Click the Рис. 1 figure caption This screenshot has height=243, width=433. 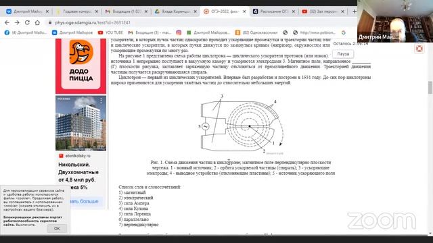pyautogui.click(x=241, y=168)
